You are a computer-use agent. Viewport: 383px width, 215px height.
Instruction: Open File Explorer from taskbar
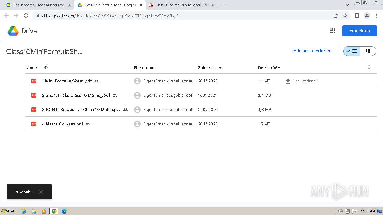[x=34, y=211]
